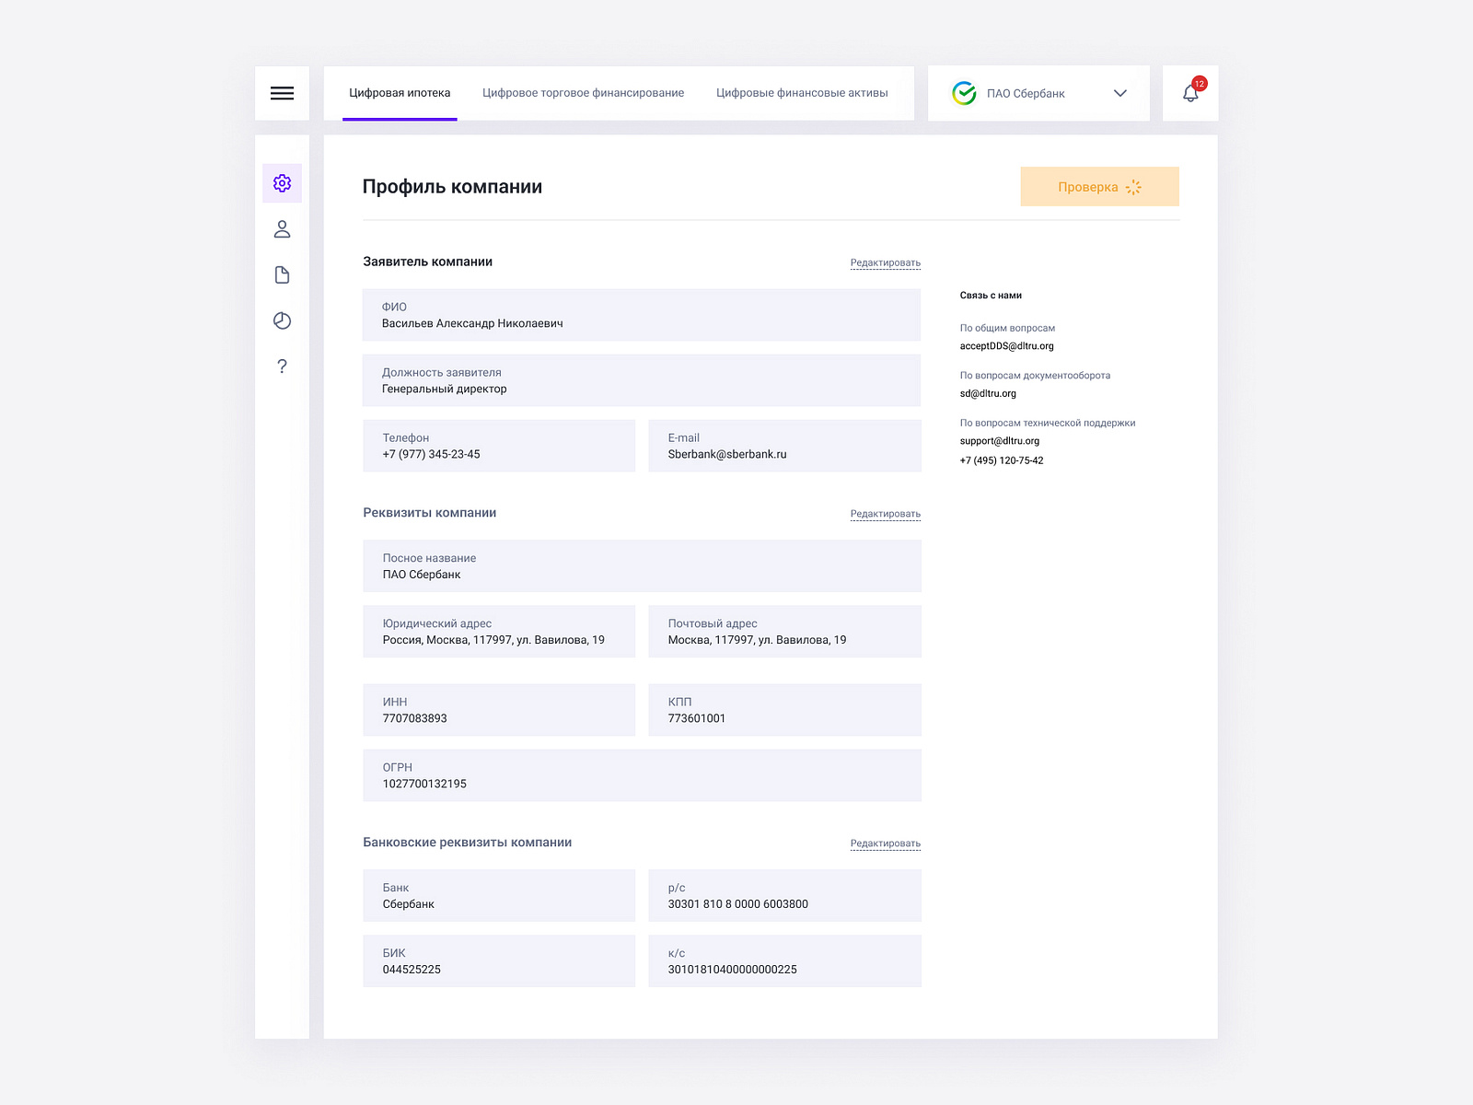Open the hamburger menu at top left
The height and width of the screenshot is (1105, 1473).
coord(282,93)
